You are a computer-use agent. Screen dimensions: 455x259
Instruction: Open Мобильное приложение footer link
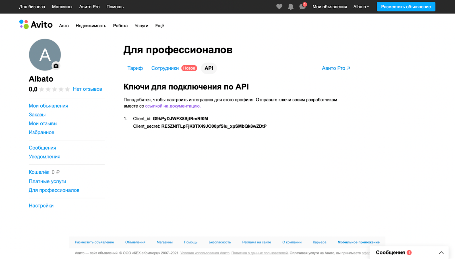(x=359, y=242)
